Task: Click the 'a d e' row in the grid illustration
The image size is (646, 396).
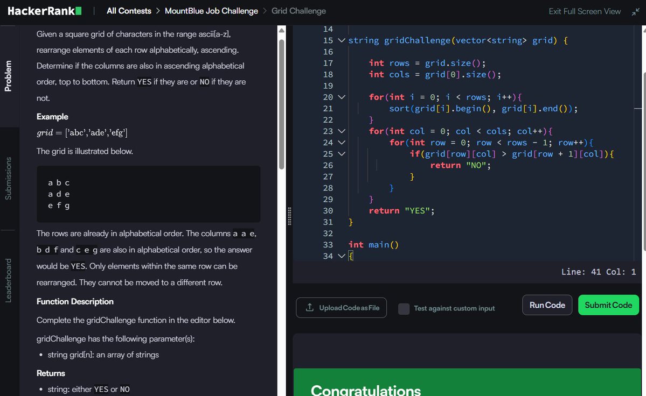Action: point(59,194)
